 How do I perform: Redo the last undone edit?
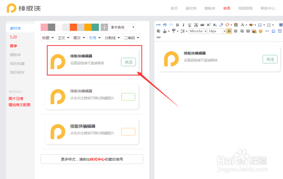(x=171, y=25)
